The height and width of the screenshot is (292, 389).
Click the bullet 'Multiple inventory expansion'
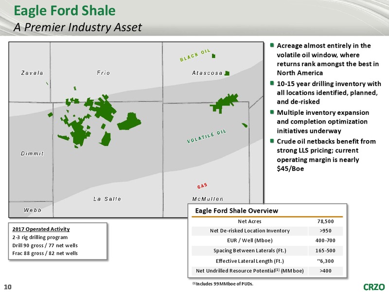(x=323, y=122)
